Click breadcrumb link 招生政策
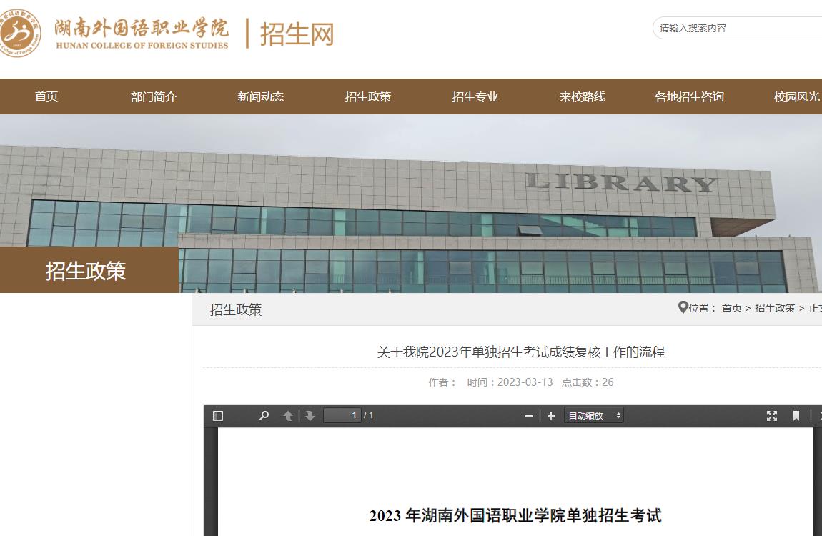Viewport: 822px width, 536px height. point(775,308)
